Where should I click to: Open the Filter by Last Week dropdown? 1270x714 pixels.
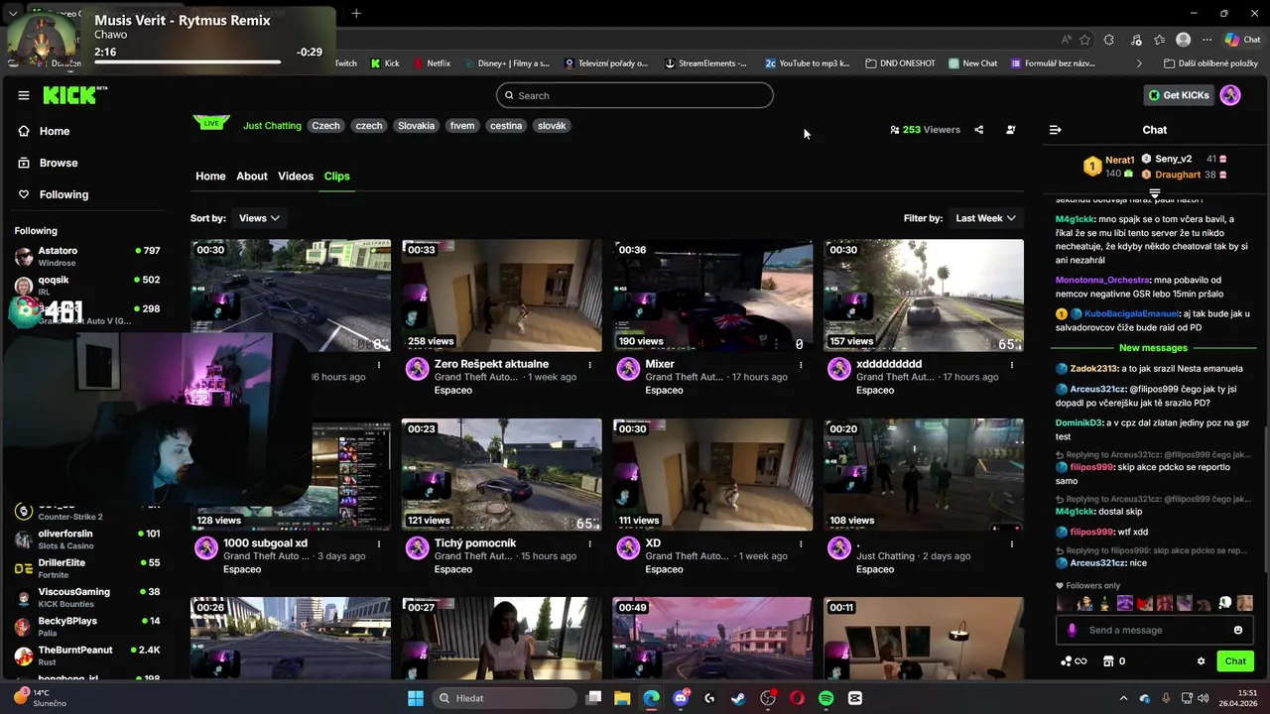coord(985,218)
